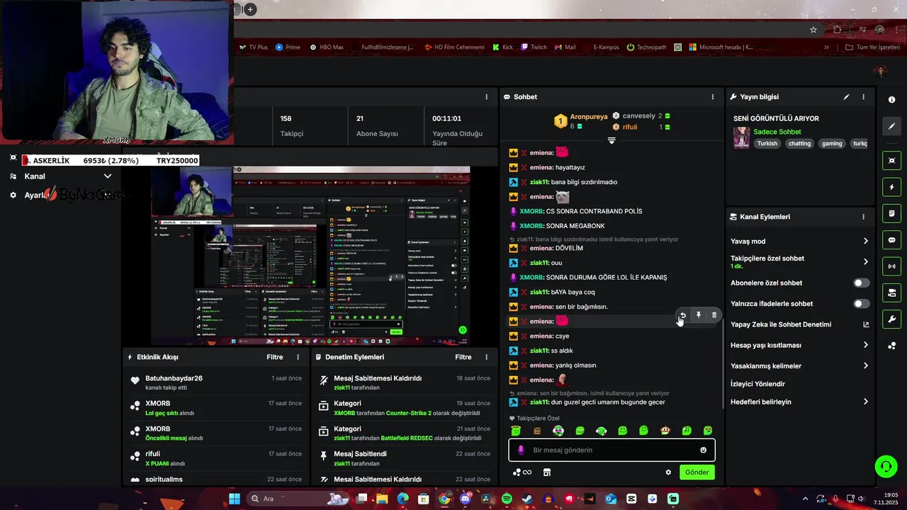Open the Twitch bookmark

[x=534, y=47]
